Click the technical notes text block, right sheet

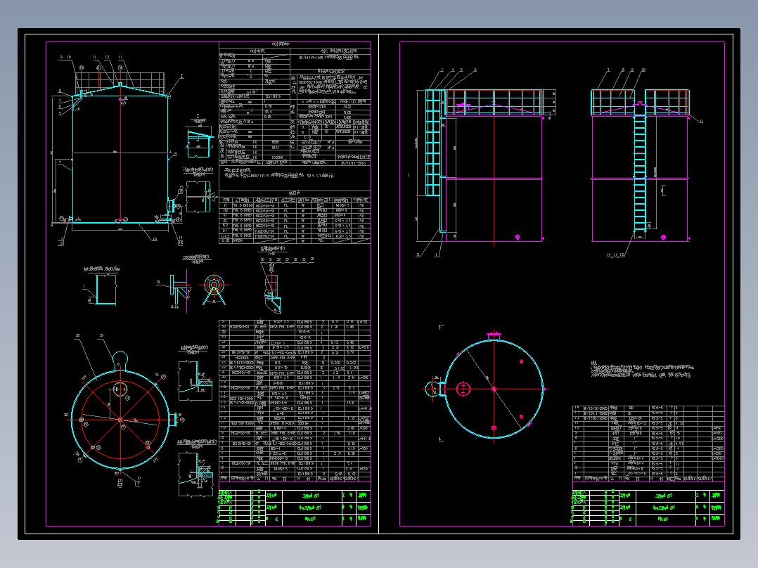tap(644, 369)
